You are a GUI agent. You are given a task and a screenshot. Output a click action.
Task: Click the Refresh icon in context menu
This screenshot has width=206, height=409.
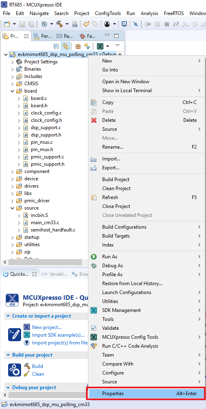point(94,197)
